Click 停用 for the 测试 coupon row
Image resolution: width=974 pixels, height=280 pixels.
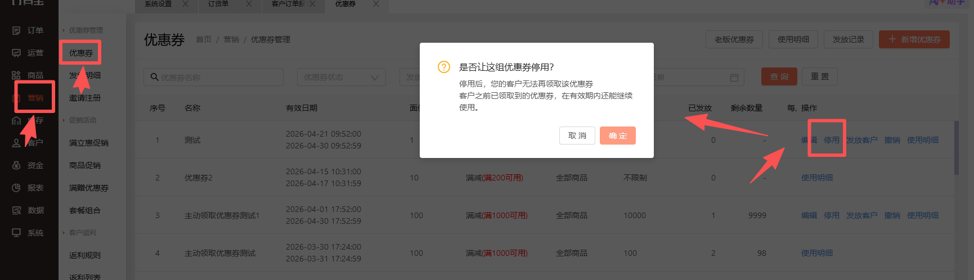tap(832, 140)
